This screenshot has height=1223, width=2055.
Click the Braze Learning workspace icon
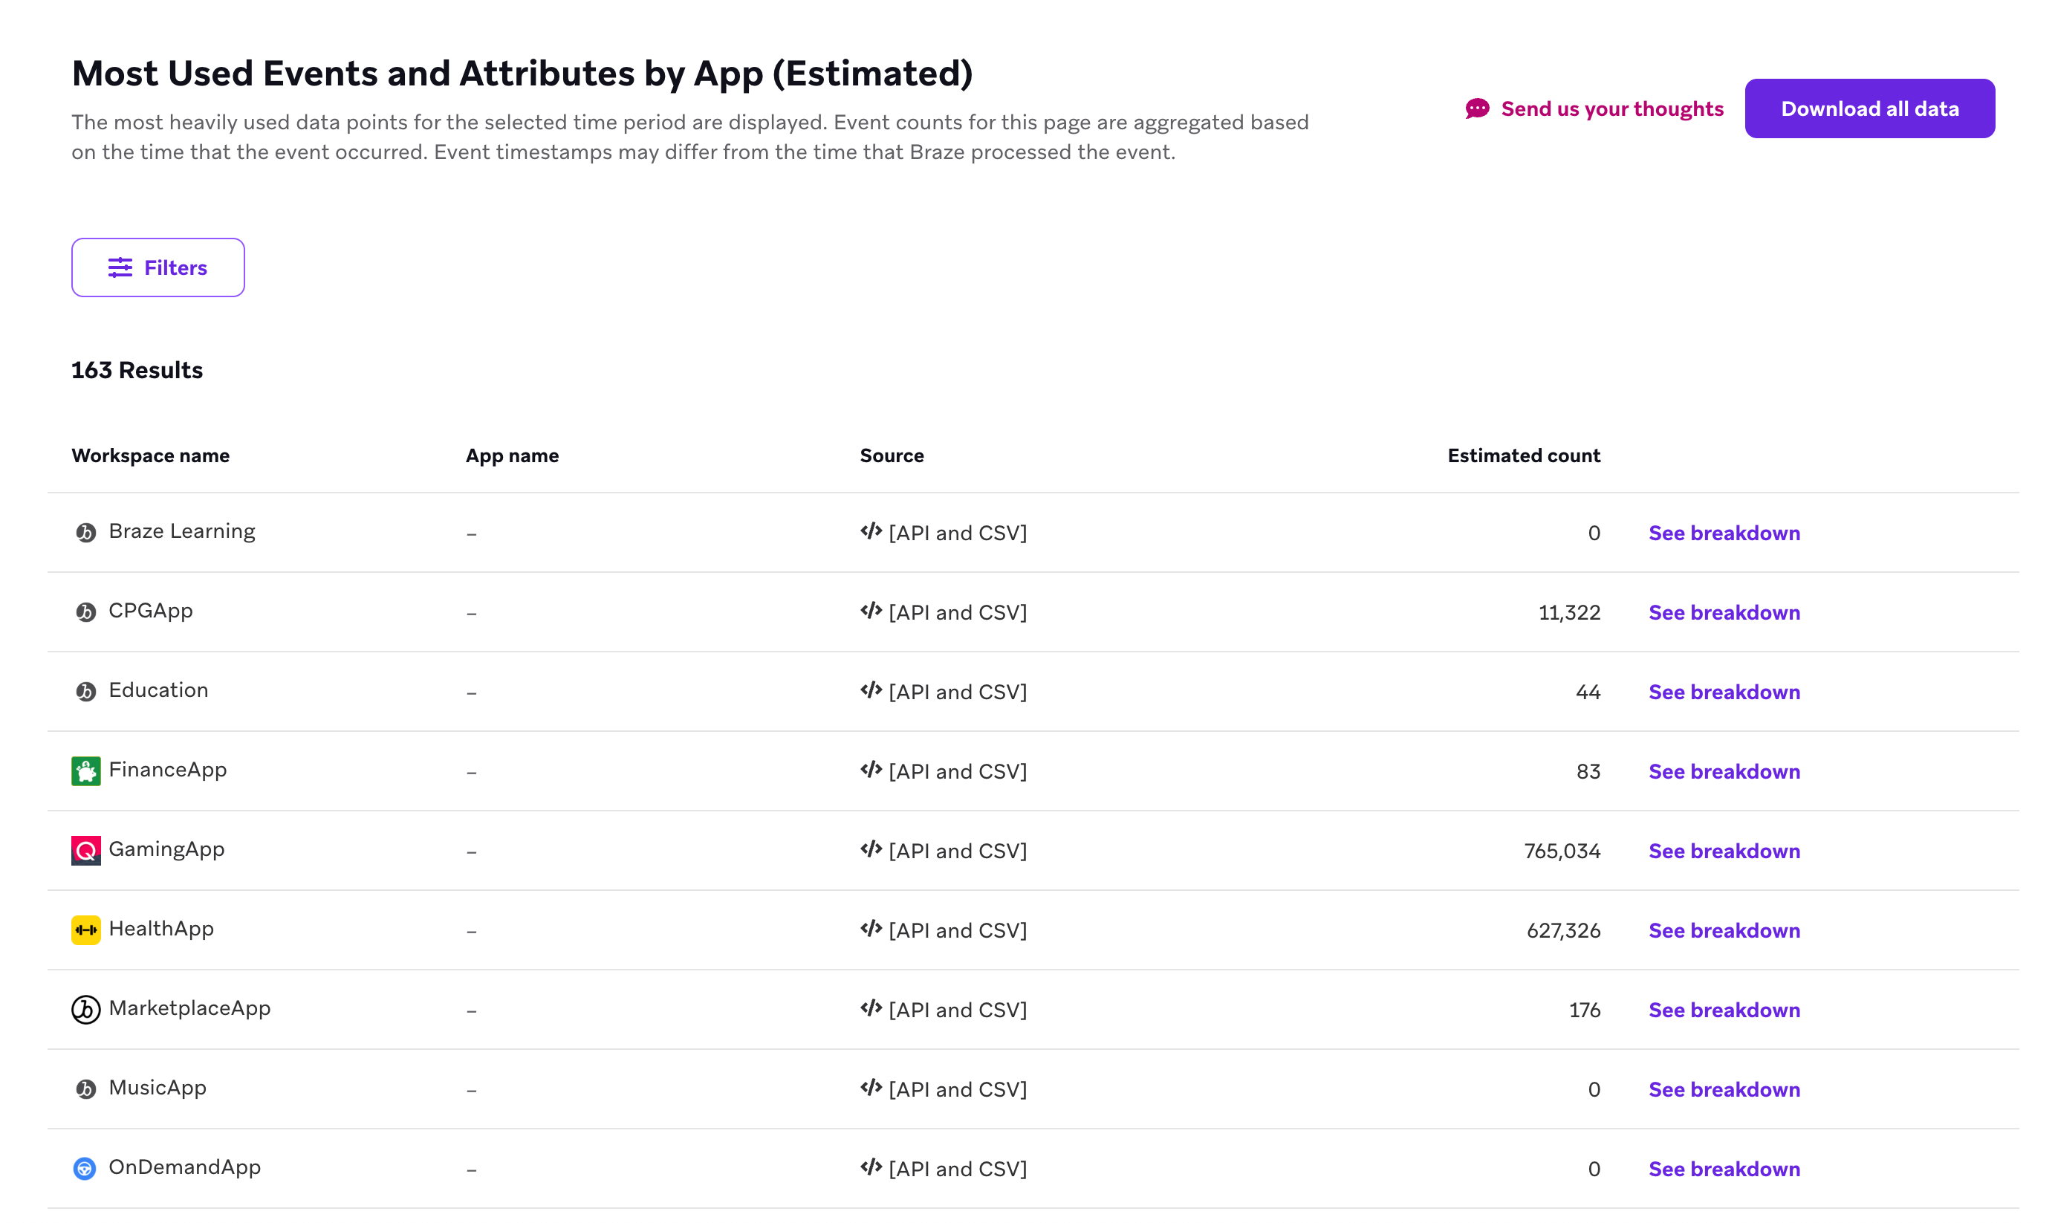[x=85, y=533]
